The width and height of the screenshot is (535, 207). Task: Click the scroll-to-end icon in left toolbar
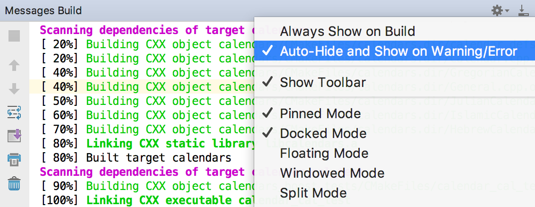[x=15, y=136]
